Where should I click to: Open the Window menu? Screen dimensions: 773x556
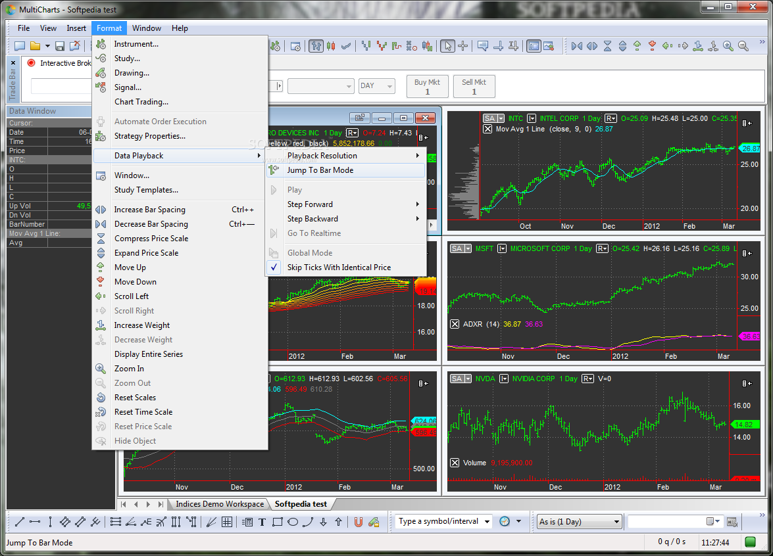pos(147,28)
